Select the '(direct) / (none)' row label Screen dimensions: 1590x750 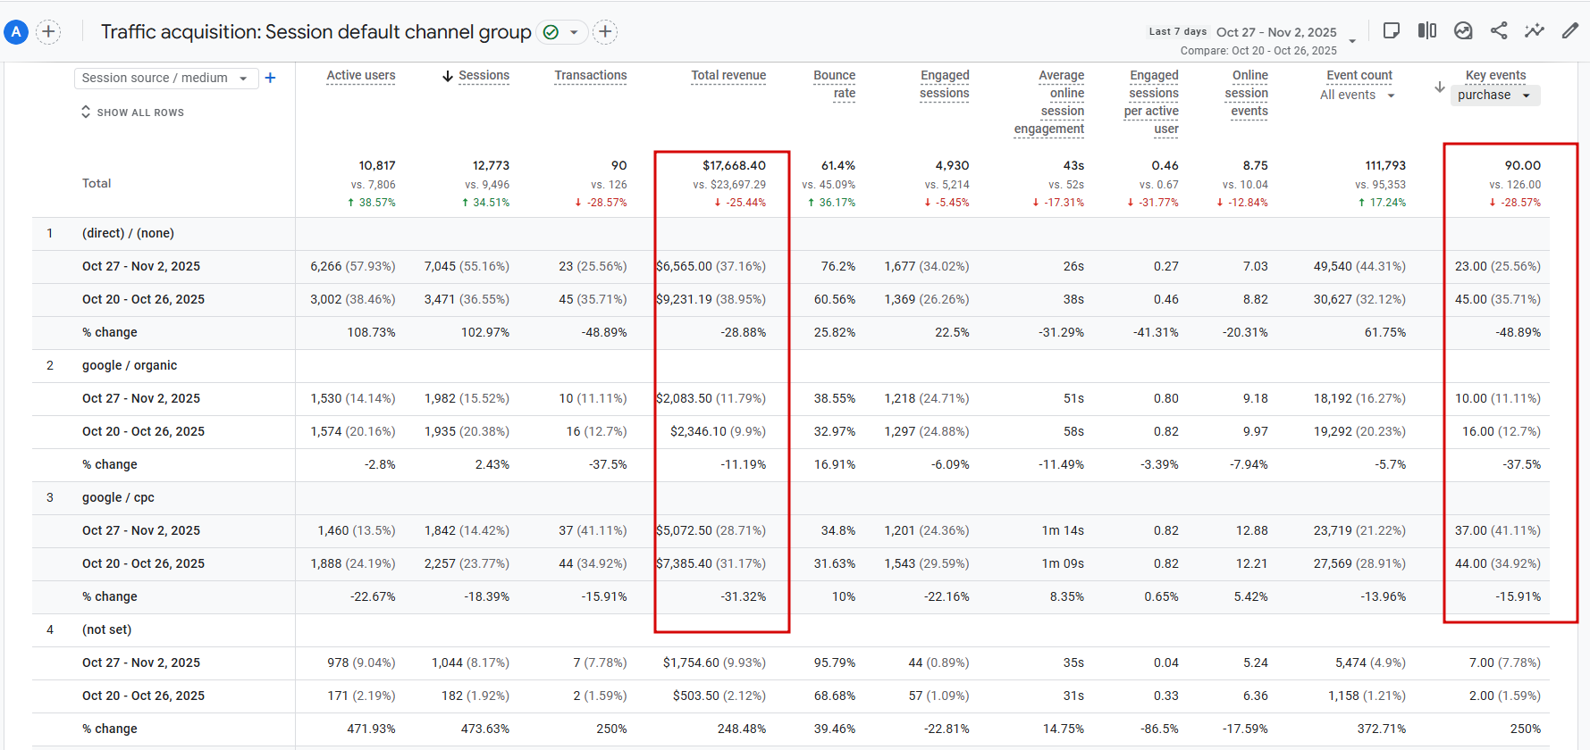(128, 234)
